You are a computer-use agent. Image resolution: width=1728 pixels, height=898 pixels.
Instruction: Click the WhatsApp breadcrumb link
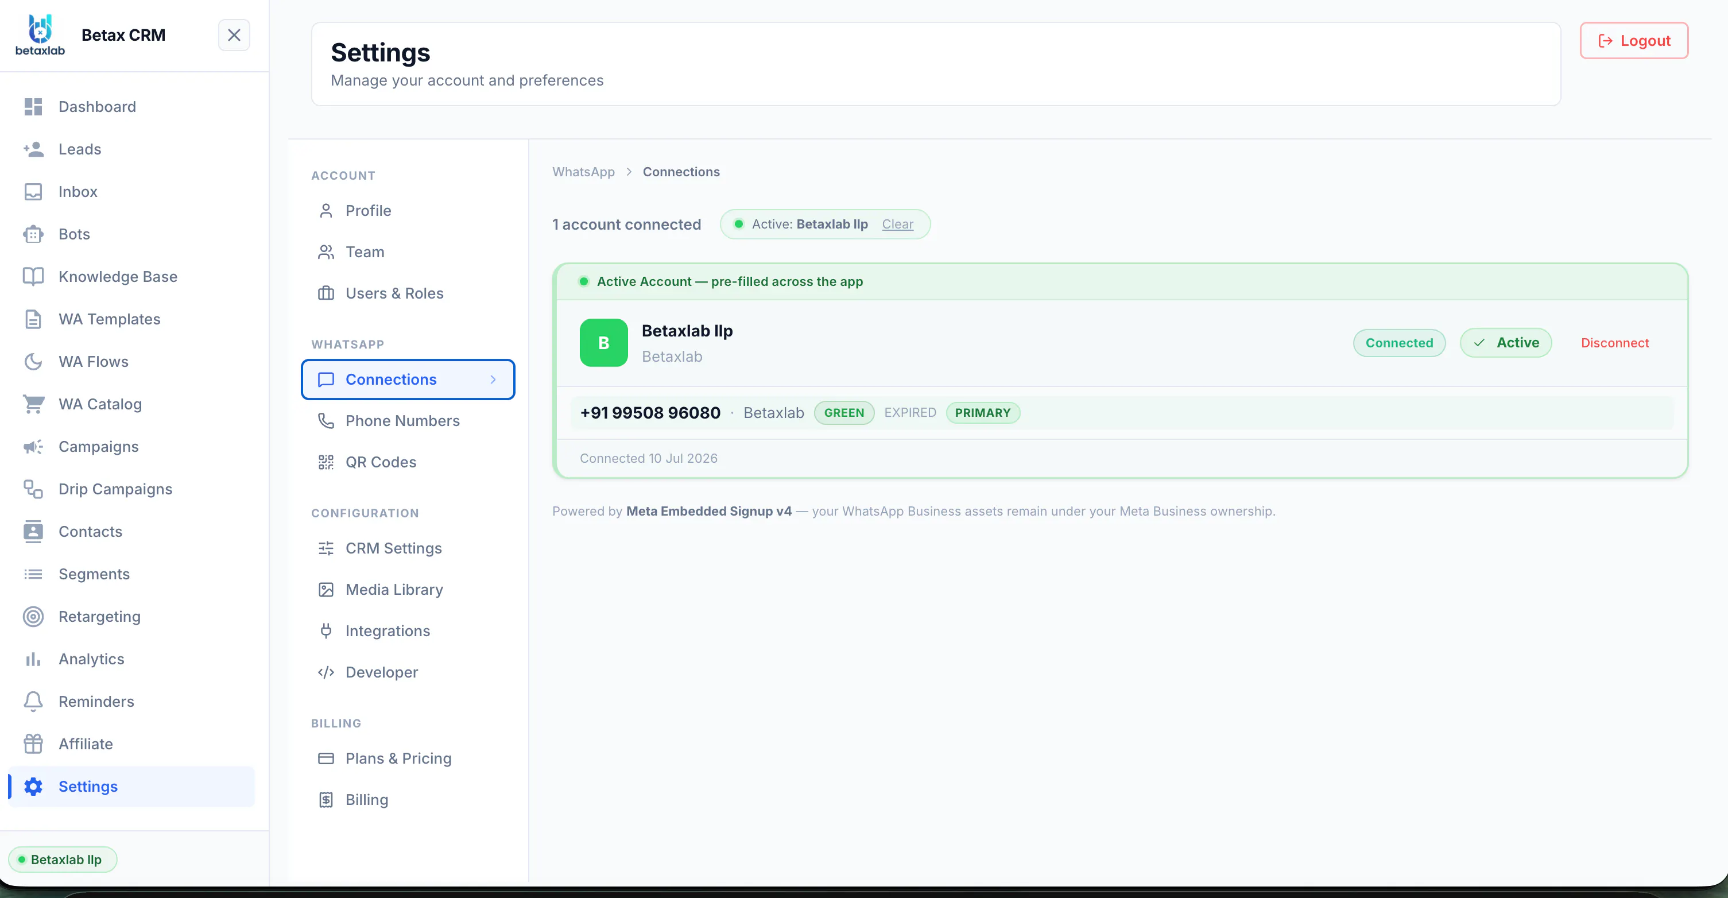click(x=583, y=172)
